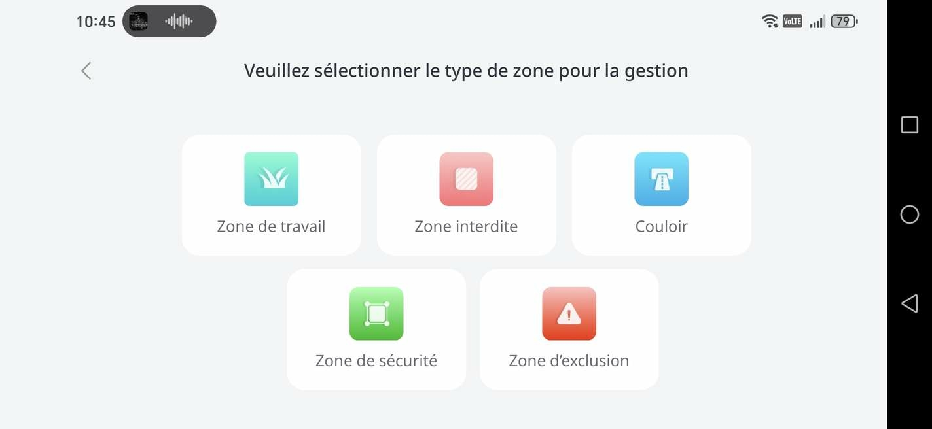Screen dimensions: 932x429
Task: Tap the 10:45 clock in status bar
Action: (96, 22)
